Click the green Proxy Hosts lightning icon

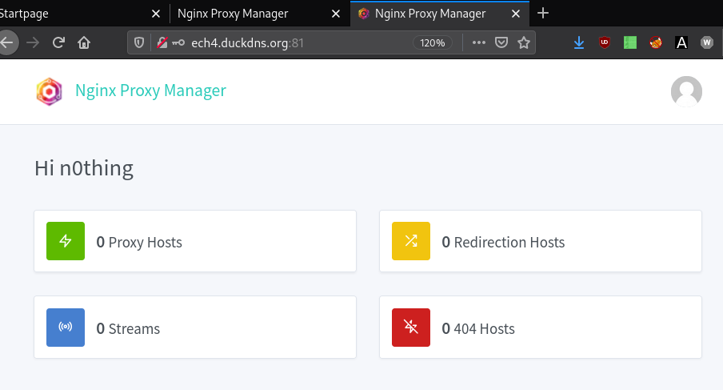coord(66,241)
